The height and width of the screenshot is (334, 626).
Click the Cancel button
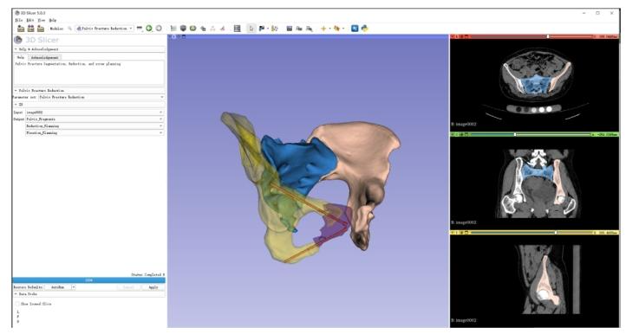128,287
